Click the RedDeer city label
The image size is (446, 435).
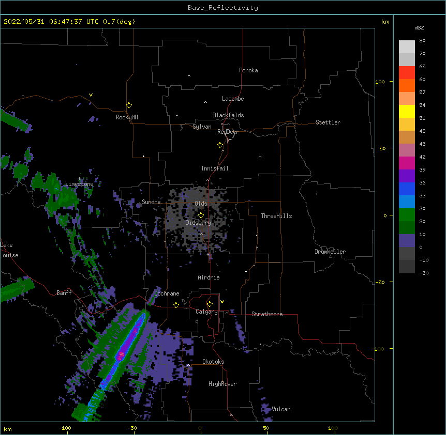(228, 132)
